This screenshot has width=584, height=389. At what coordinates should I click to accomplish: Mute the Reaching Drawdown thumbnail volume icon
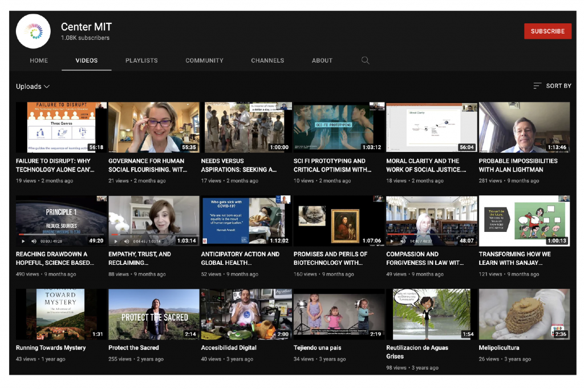point(34,241)
